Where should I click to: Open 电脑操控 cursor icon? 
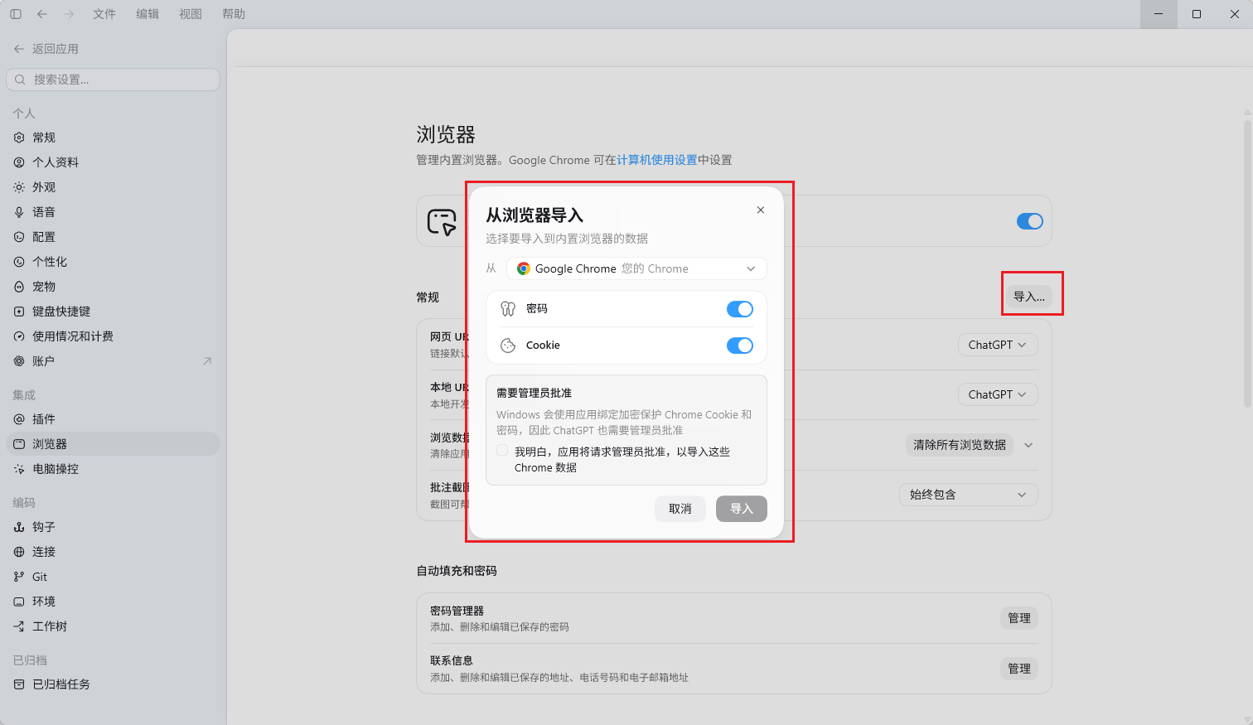[19, 469]
